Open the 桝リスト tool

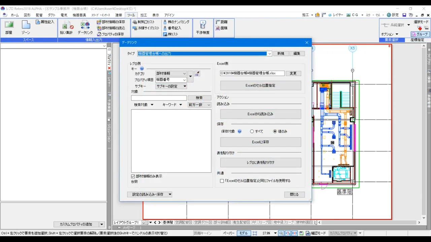171,34
